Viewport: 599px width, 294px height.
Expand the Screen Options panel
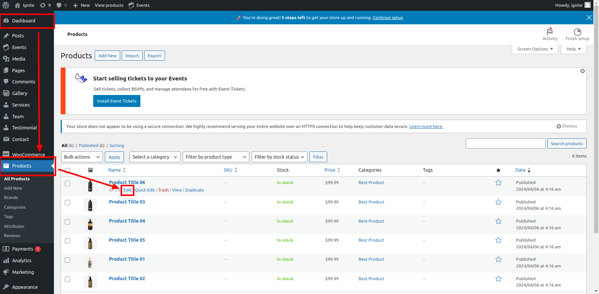click(535, 49)
